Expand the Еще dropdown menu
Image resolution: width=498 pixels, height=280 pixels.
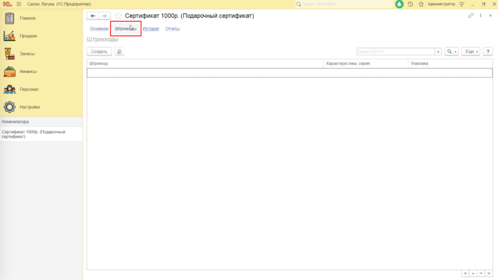click(471, 52)
